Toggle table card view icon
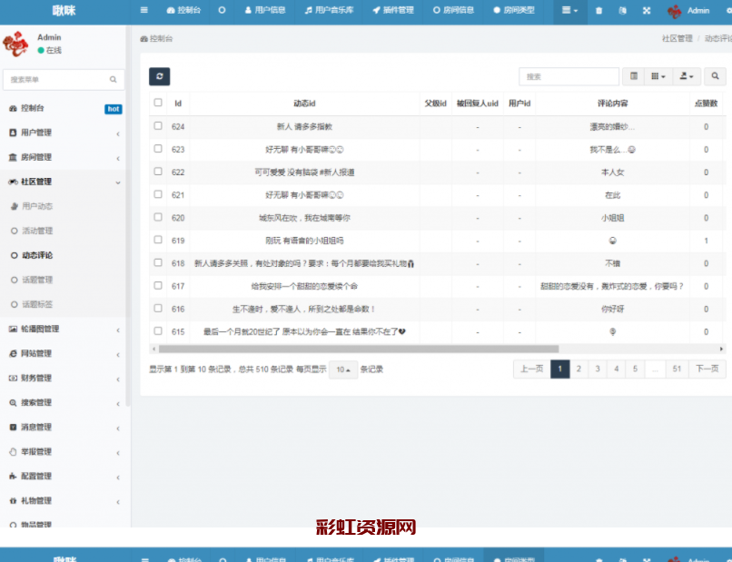The image size is (732, 562). 634,77
